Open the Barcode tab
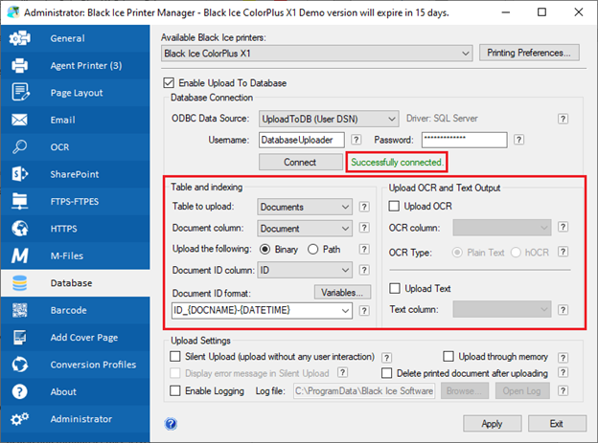 click(x=75, y=310)
